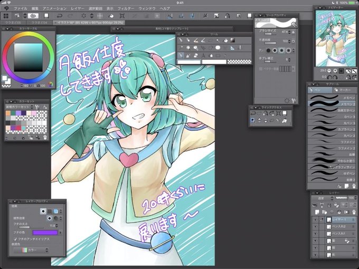The height and width of the screenshot is (269, 359).
Task: Toggle visibility of ペン入れ2 layer
Action: point(315,227)
